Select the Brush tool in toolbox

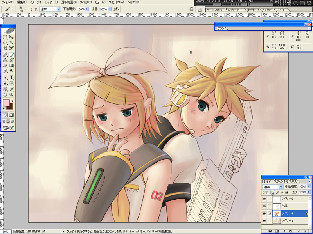pos(12,55)
